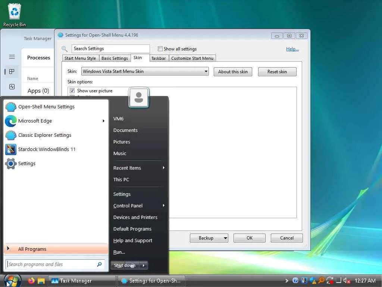
Task: Click the gear icon beside Settings
Action: (x=11, y=164)
